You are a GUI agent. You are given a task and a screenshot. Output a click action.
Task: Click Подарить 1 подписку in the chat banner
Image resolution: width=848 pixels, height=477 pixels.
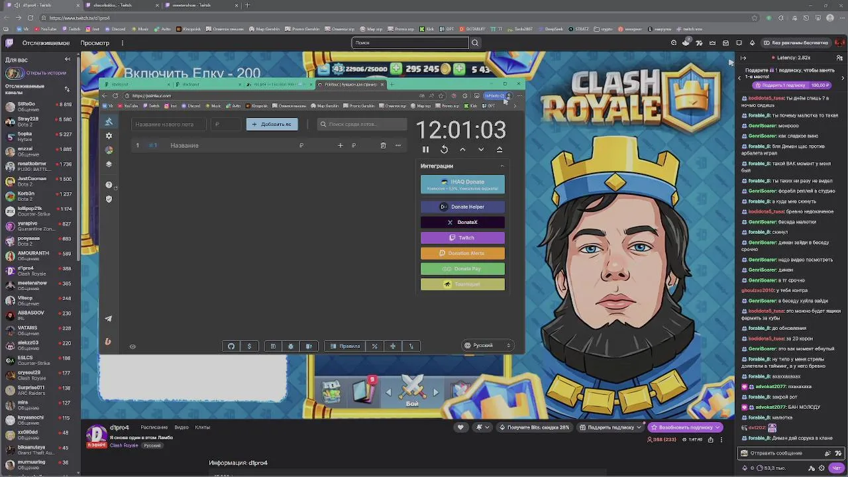tap(793, 85)
